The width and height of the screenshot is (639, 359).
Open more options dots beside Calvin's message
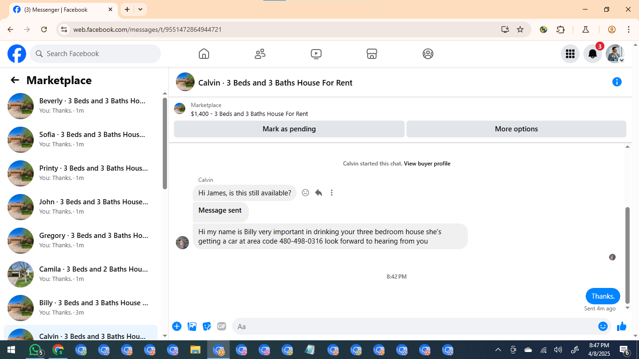(x=332, y=193)
